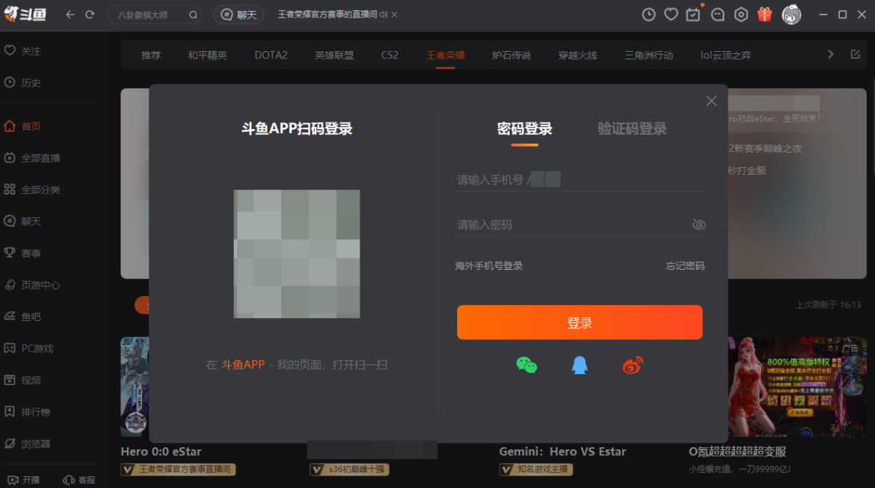Close the login dialog

click(x=712, y=101)
